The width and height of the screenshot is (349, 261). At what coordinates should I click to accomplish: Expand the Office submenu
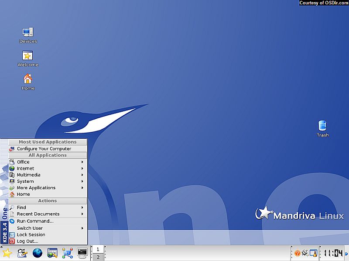[48, 162]
